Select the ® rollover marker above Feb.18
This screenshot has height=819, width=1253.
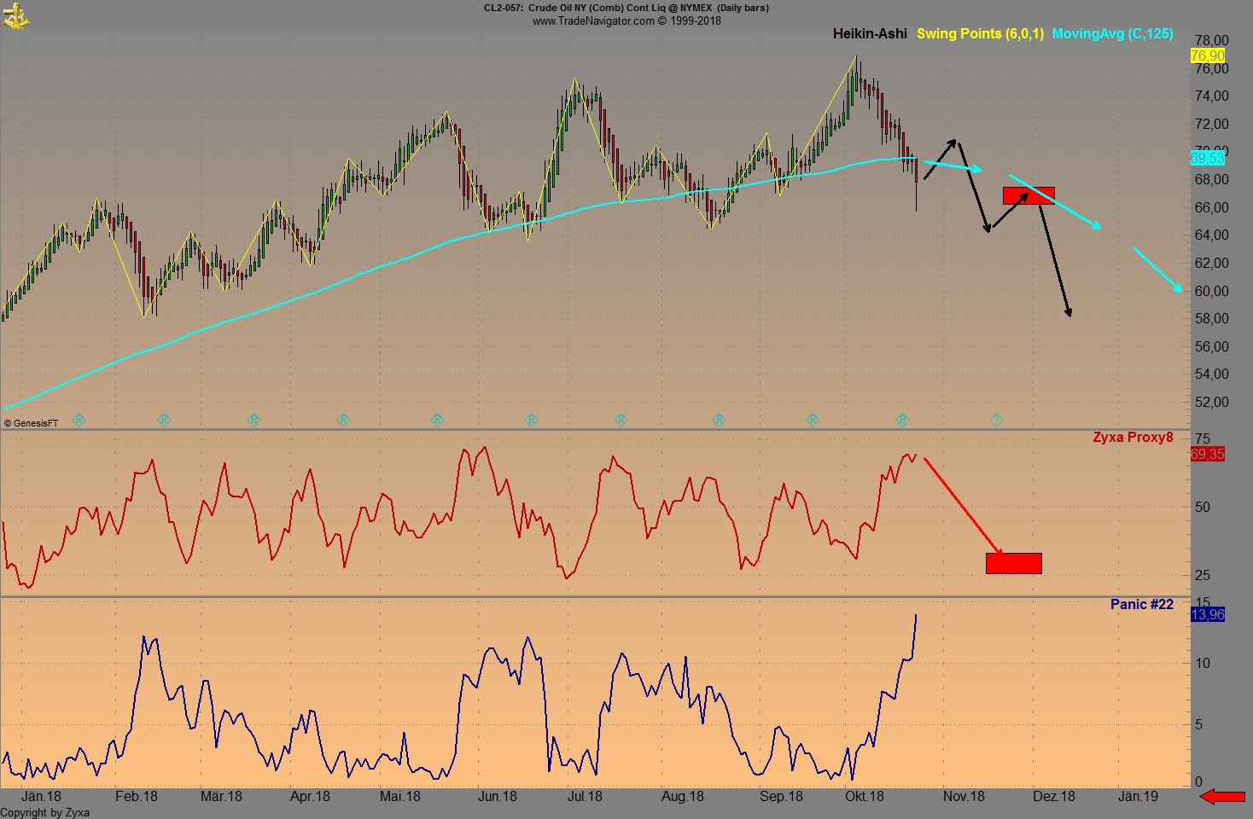pos(165,420)
